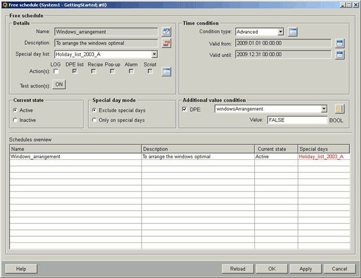Viewport: 361px width, 278px height.
Task: Expand the Special day list dropdown
Action: click(154, 54)
